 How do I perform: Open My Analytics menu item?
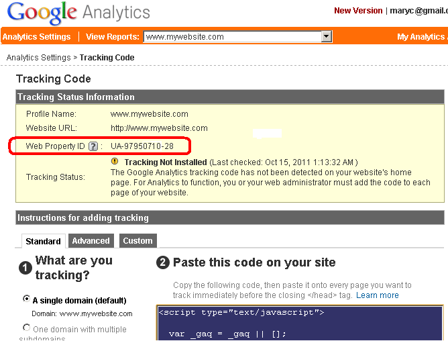point(422,37)
